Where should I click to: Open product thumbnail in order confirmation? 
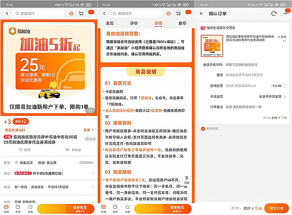point(212,46)
